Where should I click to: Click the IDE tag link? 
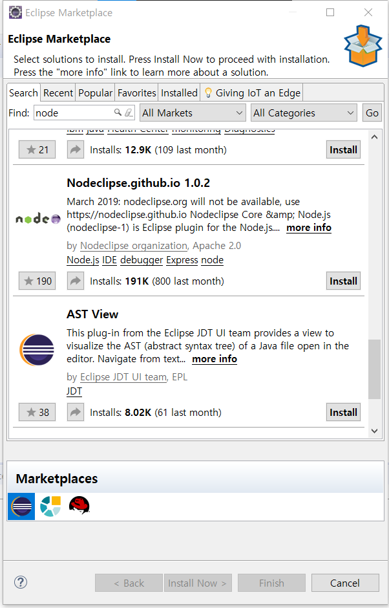click(110, 260)
